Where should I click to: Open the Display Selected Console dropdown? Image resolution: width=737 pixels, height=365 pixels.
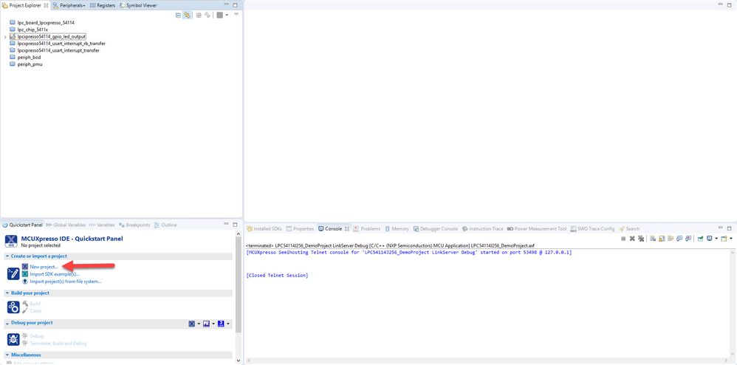tap(716, 239)
